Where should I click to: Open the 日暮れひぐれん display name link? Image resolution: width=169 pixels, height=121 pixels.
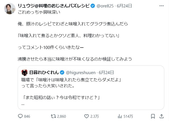coord(44,72)
